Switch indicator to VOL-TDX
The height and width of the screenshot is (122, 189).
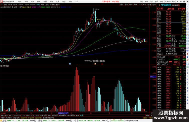tap(17, 115)
